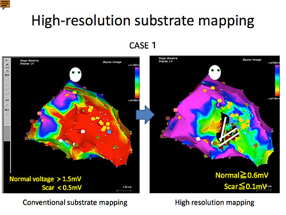The image size is (286, 215).
Task: Select the Stage: Baseline label on left map
Action: [x=29, y=61]
